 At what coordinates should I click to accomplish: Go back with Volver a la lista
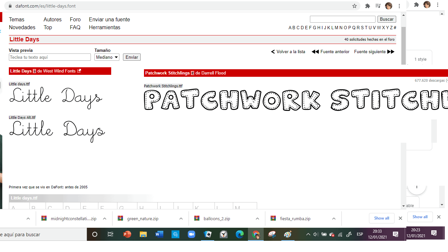coord(288,52)
